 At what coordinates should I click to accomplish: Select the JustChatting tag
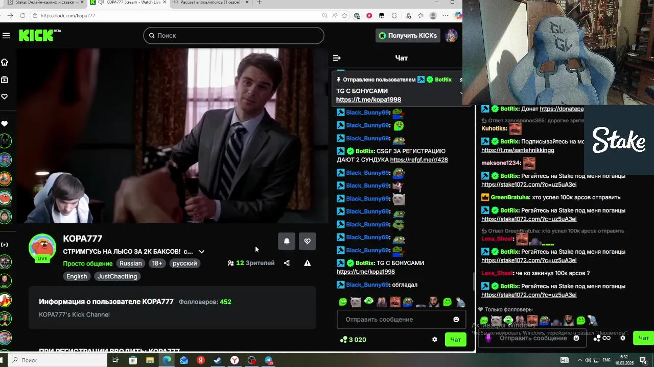pyautogui.click(x=117, y=276)
